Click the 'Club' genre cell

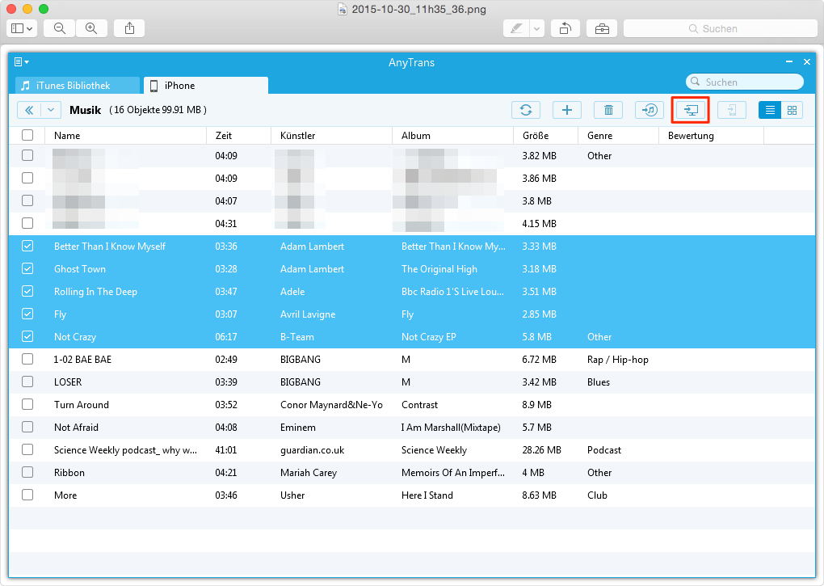pyautogui.click(x=597, y=495)
